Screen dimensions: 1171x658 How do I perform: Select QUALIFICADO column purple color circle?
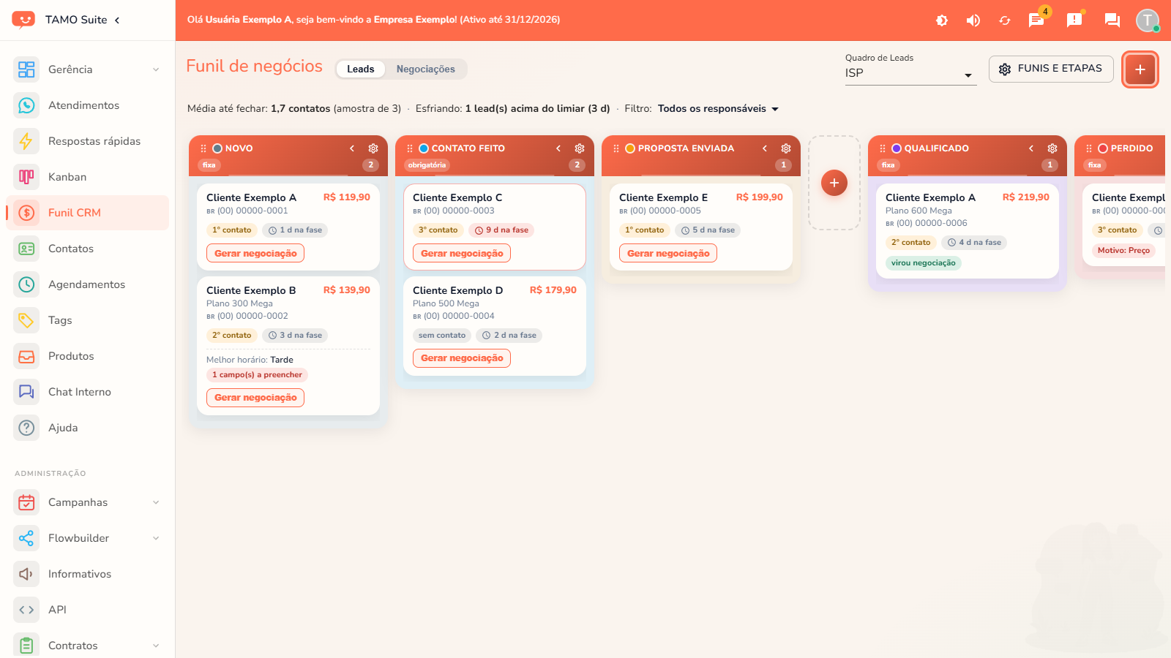click(896, 148)
